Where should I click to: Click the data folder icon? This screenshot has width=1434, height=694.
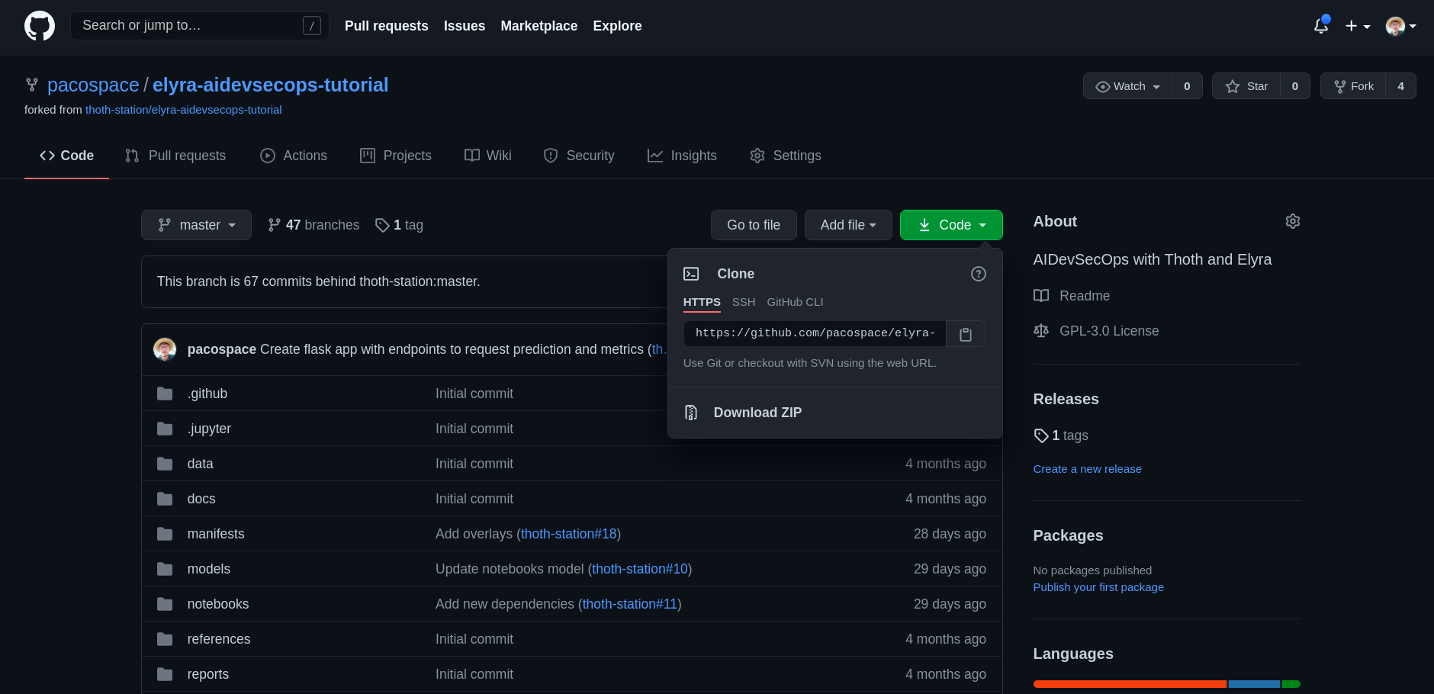[x=165, y=464]
